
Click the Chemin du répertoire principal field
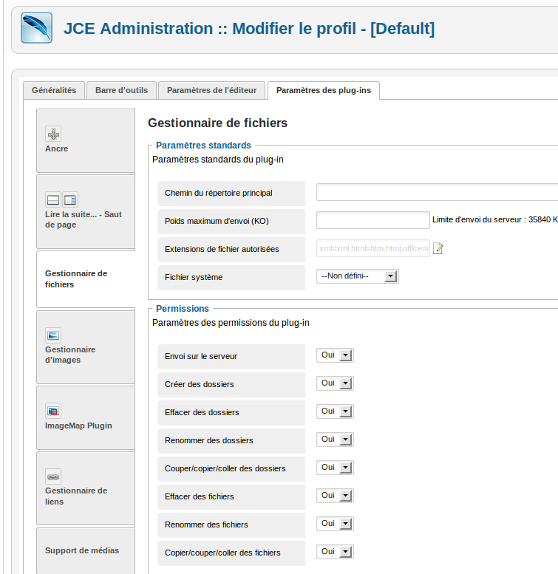(x=436, y=193)
